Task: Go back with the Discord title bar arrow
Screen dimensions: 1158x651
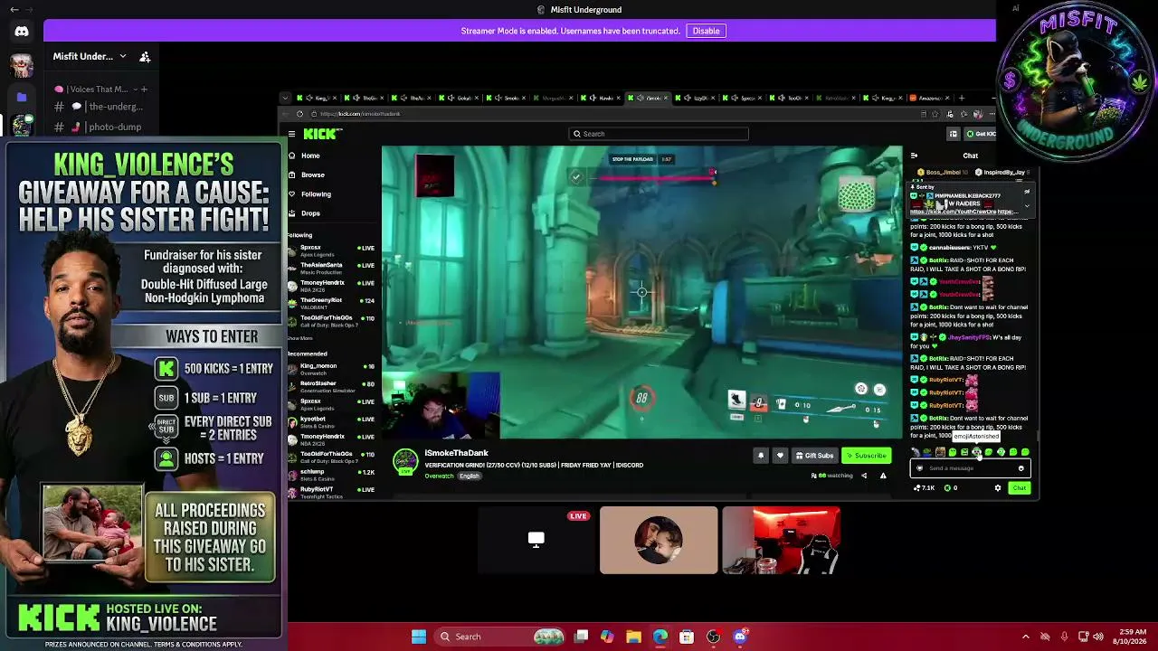Action: [14, 9]
